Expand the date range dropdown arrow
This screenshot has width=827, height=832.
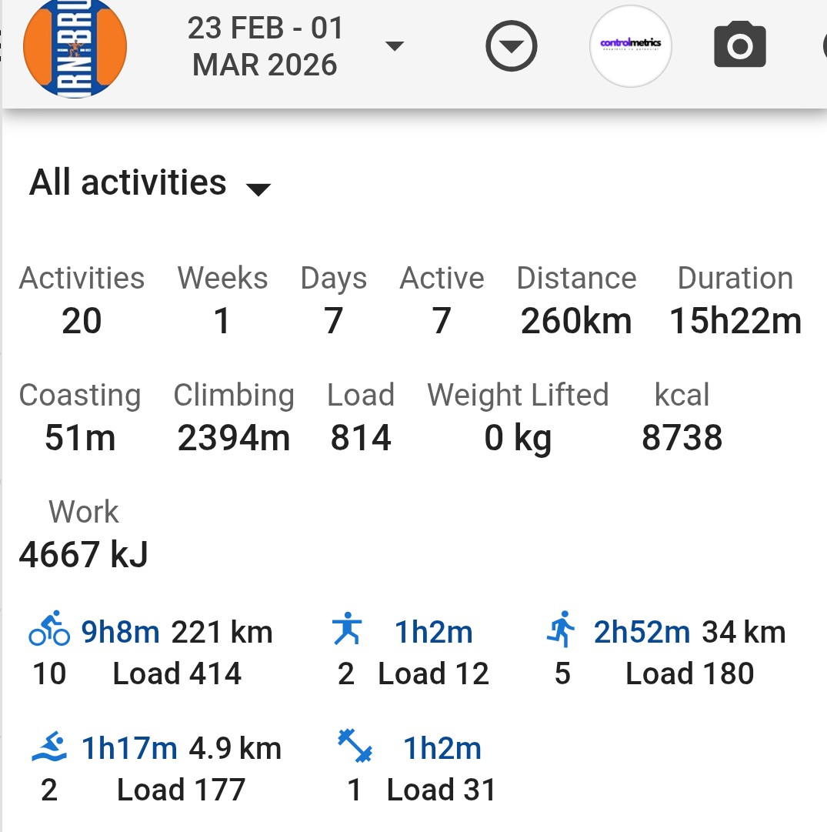(x=395, y=47)
